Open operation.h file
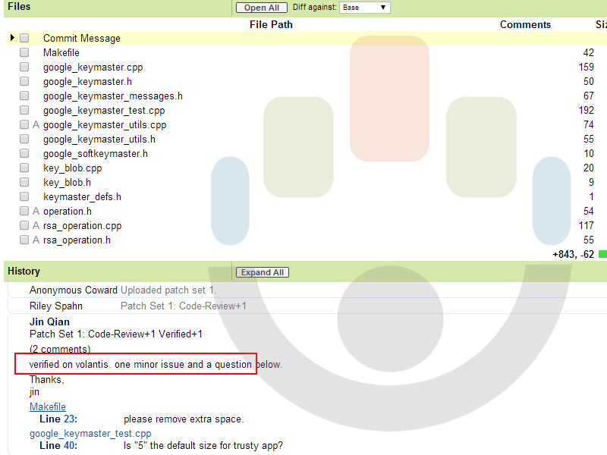607x455 pixels. click(x=68, y=212)
